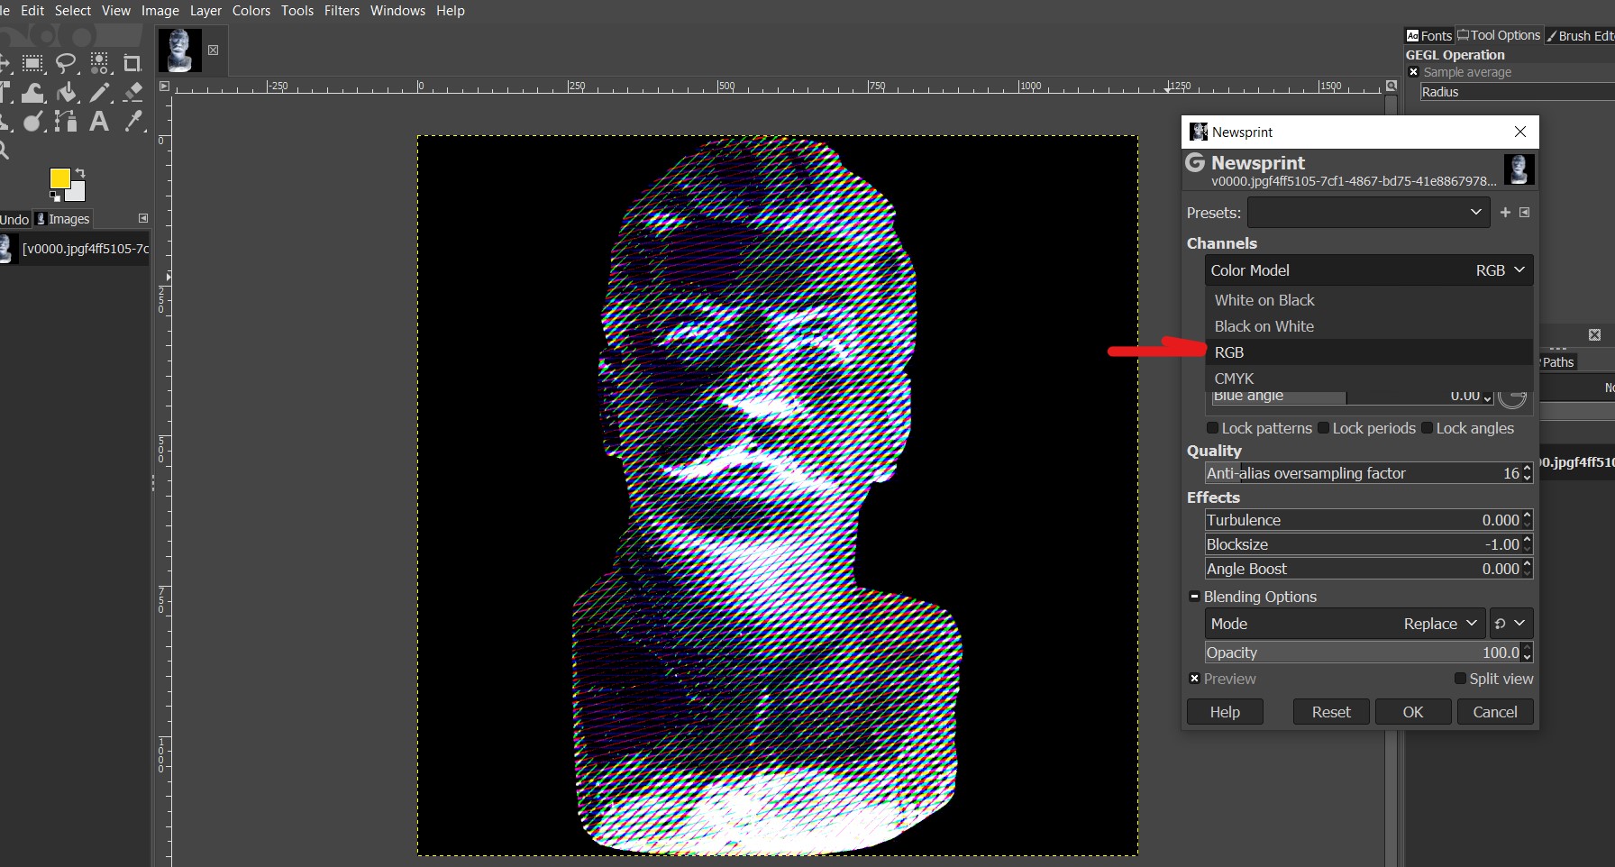Click the yellow foreground color swatch
1615x867 pixels.
click(59, 178)
